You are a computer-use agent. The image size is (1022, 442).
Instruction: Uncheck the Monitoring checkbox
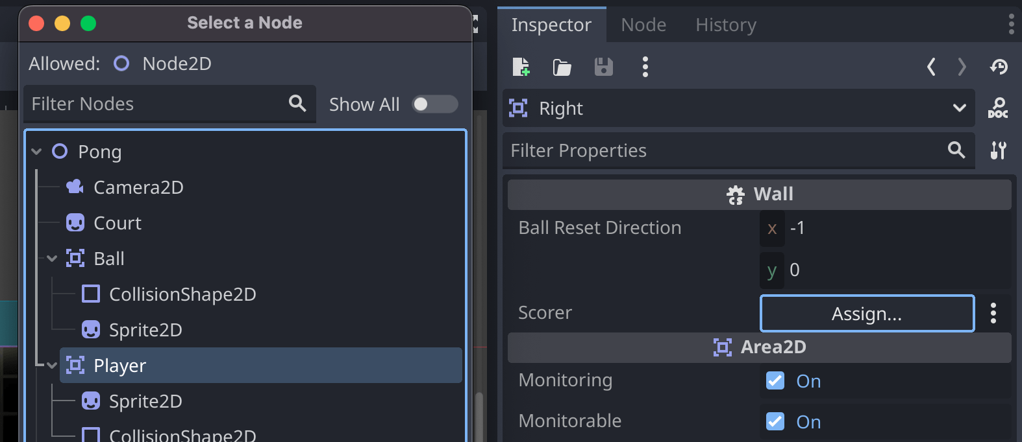point(775,380)
